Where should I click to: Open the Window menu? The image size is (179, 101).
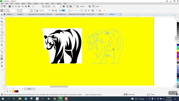pyautogui.click(x=59, y=4)
